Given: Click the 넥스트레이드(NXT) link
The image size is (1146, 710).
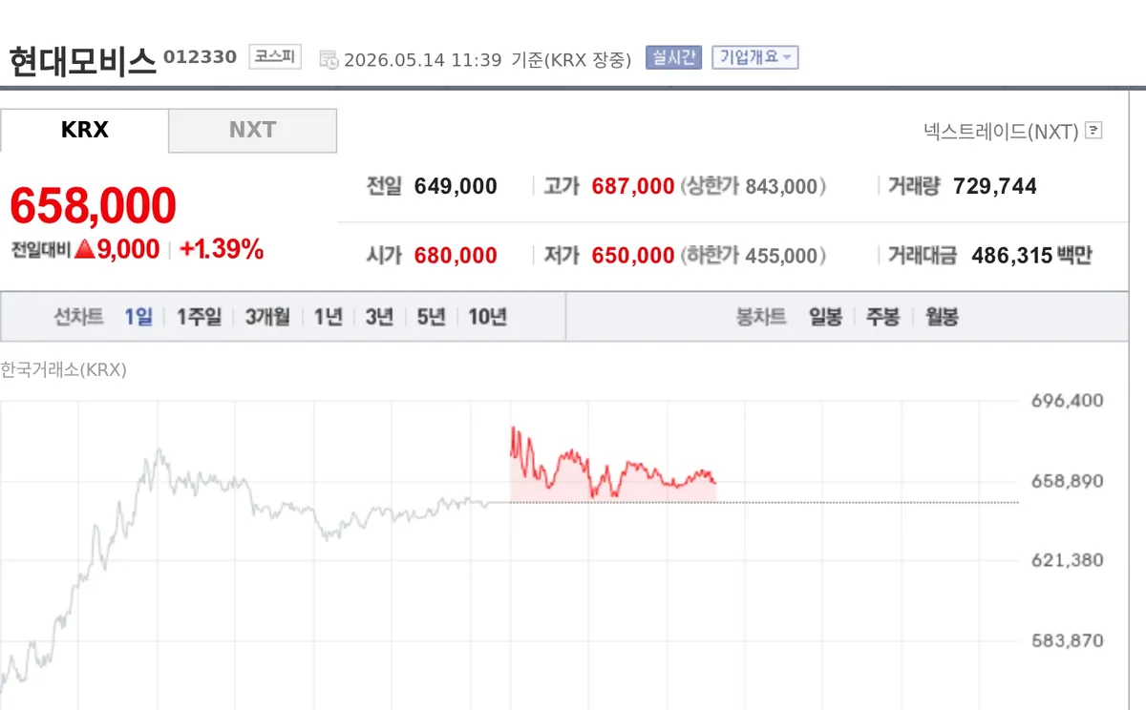Looking at the screenshot, I should pyautogui.click(x=1001, y=131).
